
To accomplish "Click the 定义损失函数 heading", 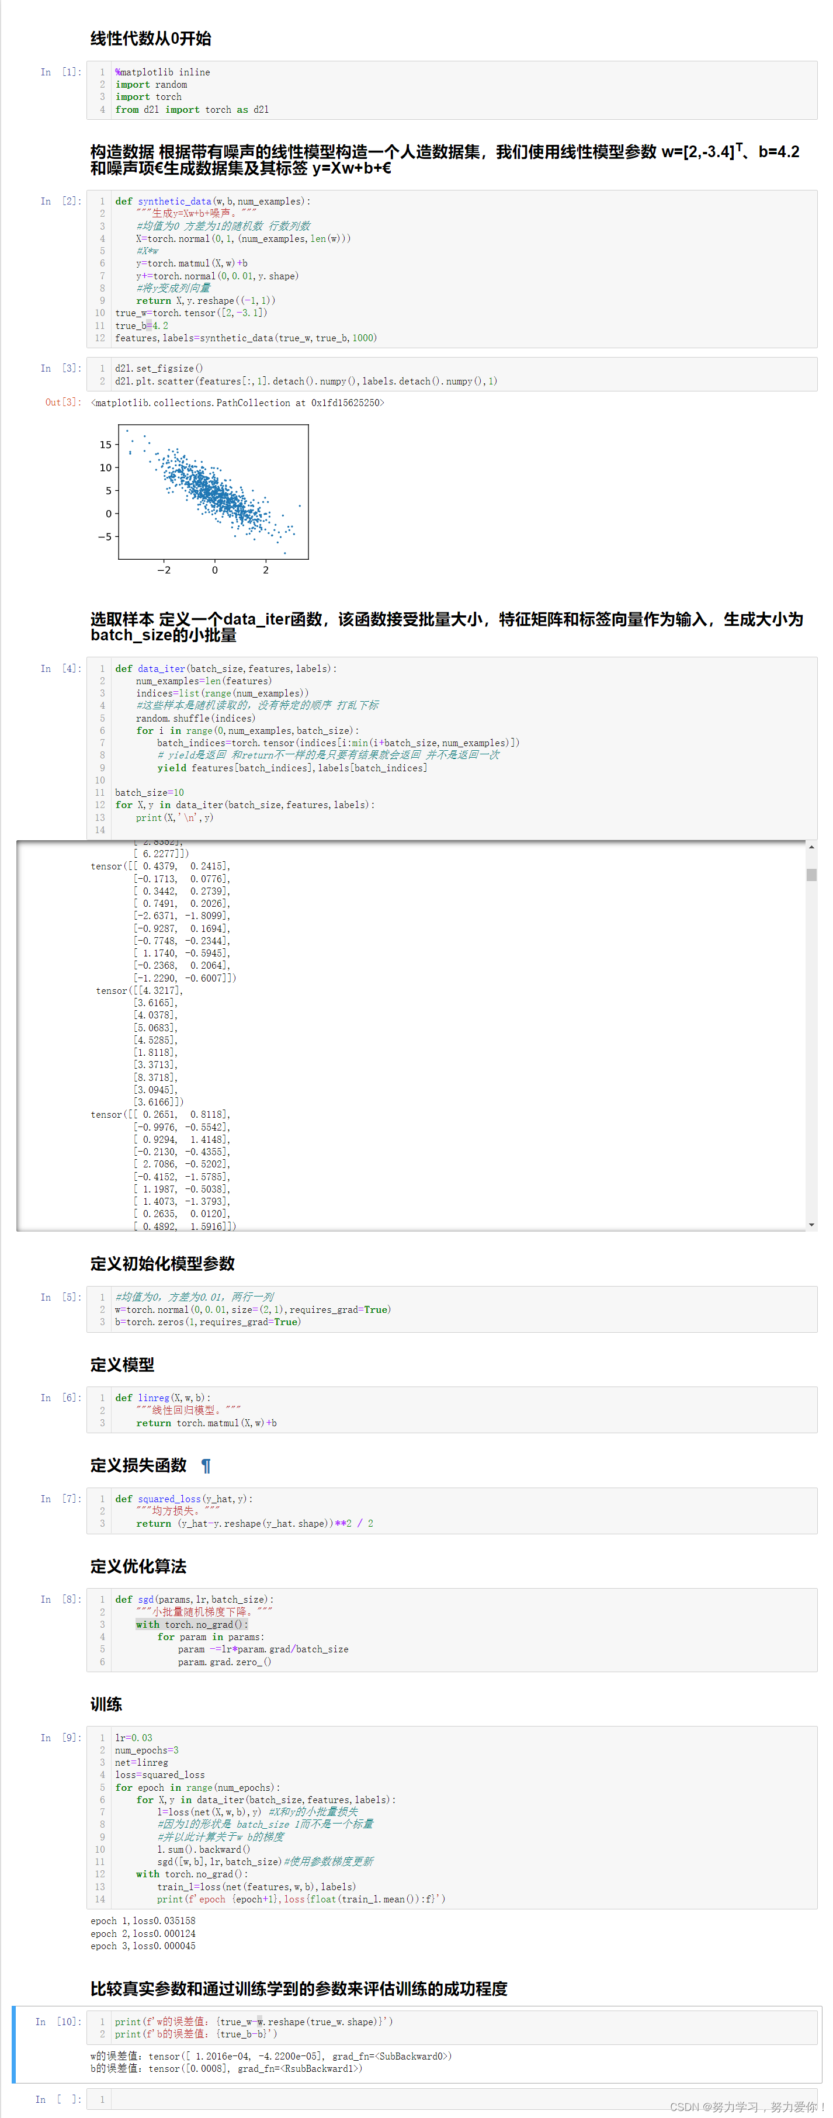I will (x=138, y=1465).
